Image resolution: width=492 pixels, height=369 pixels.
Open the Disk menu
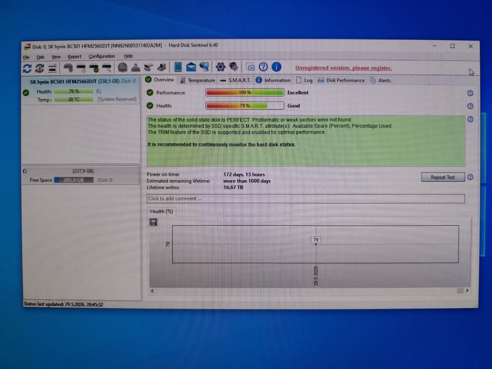click(41, 57)
